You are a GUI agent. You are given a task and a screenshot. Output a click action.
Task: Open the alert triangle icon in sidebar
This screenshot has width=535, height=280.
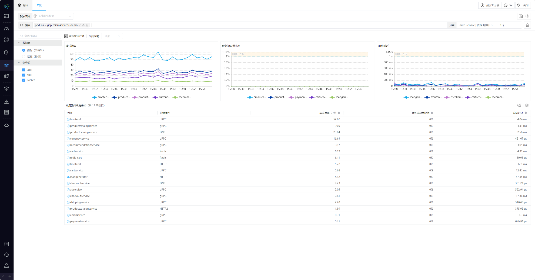click(6, 102)
